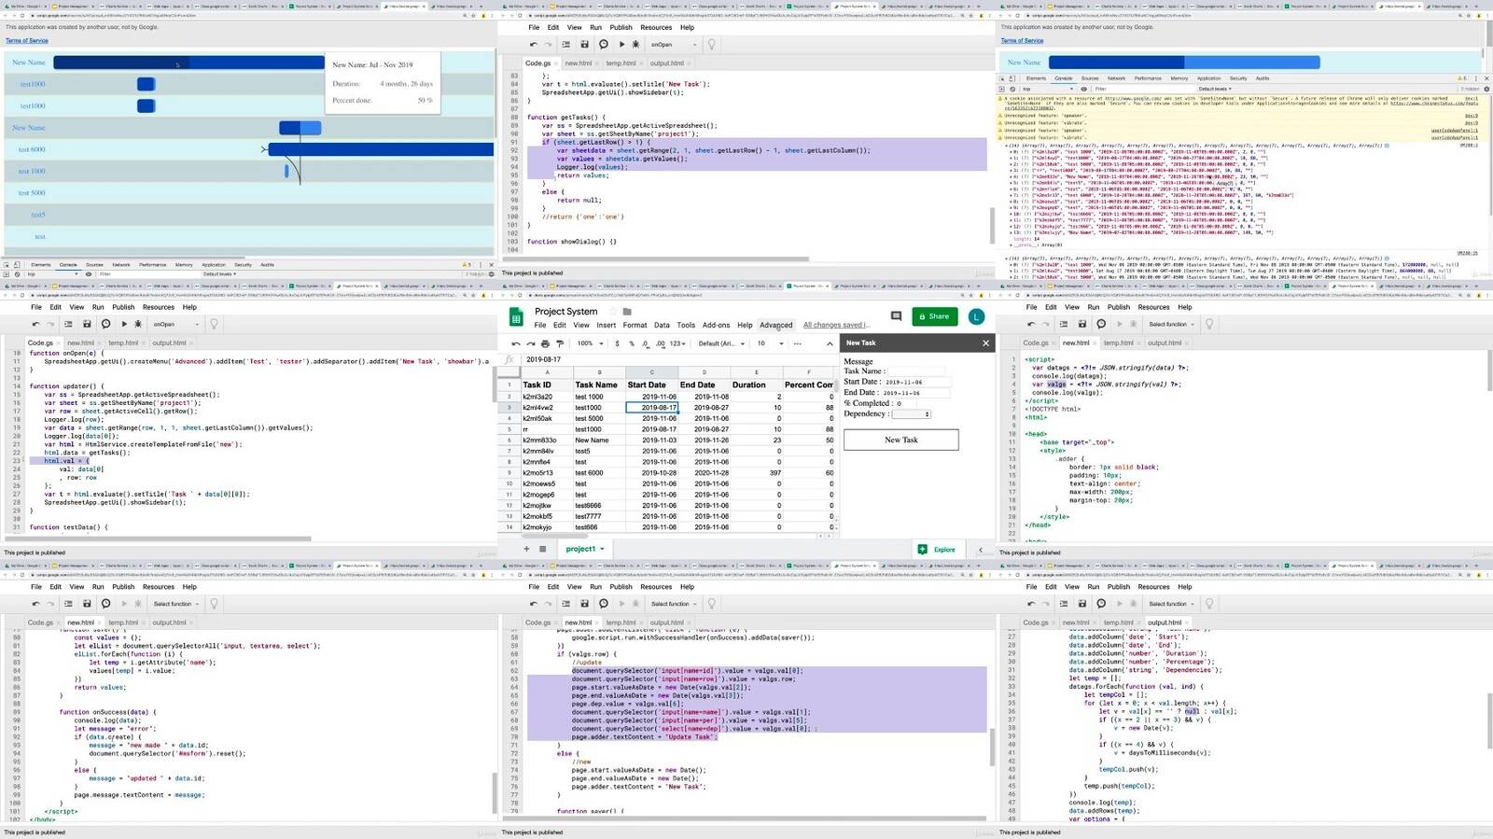Open the Default (Ari... font dropdown
Image resolution: width=1493 pixels, height=839 pixels.
721,343
